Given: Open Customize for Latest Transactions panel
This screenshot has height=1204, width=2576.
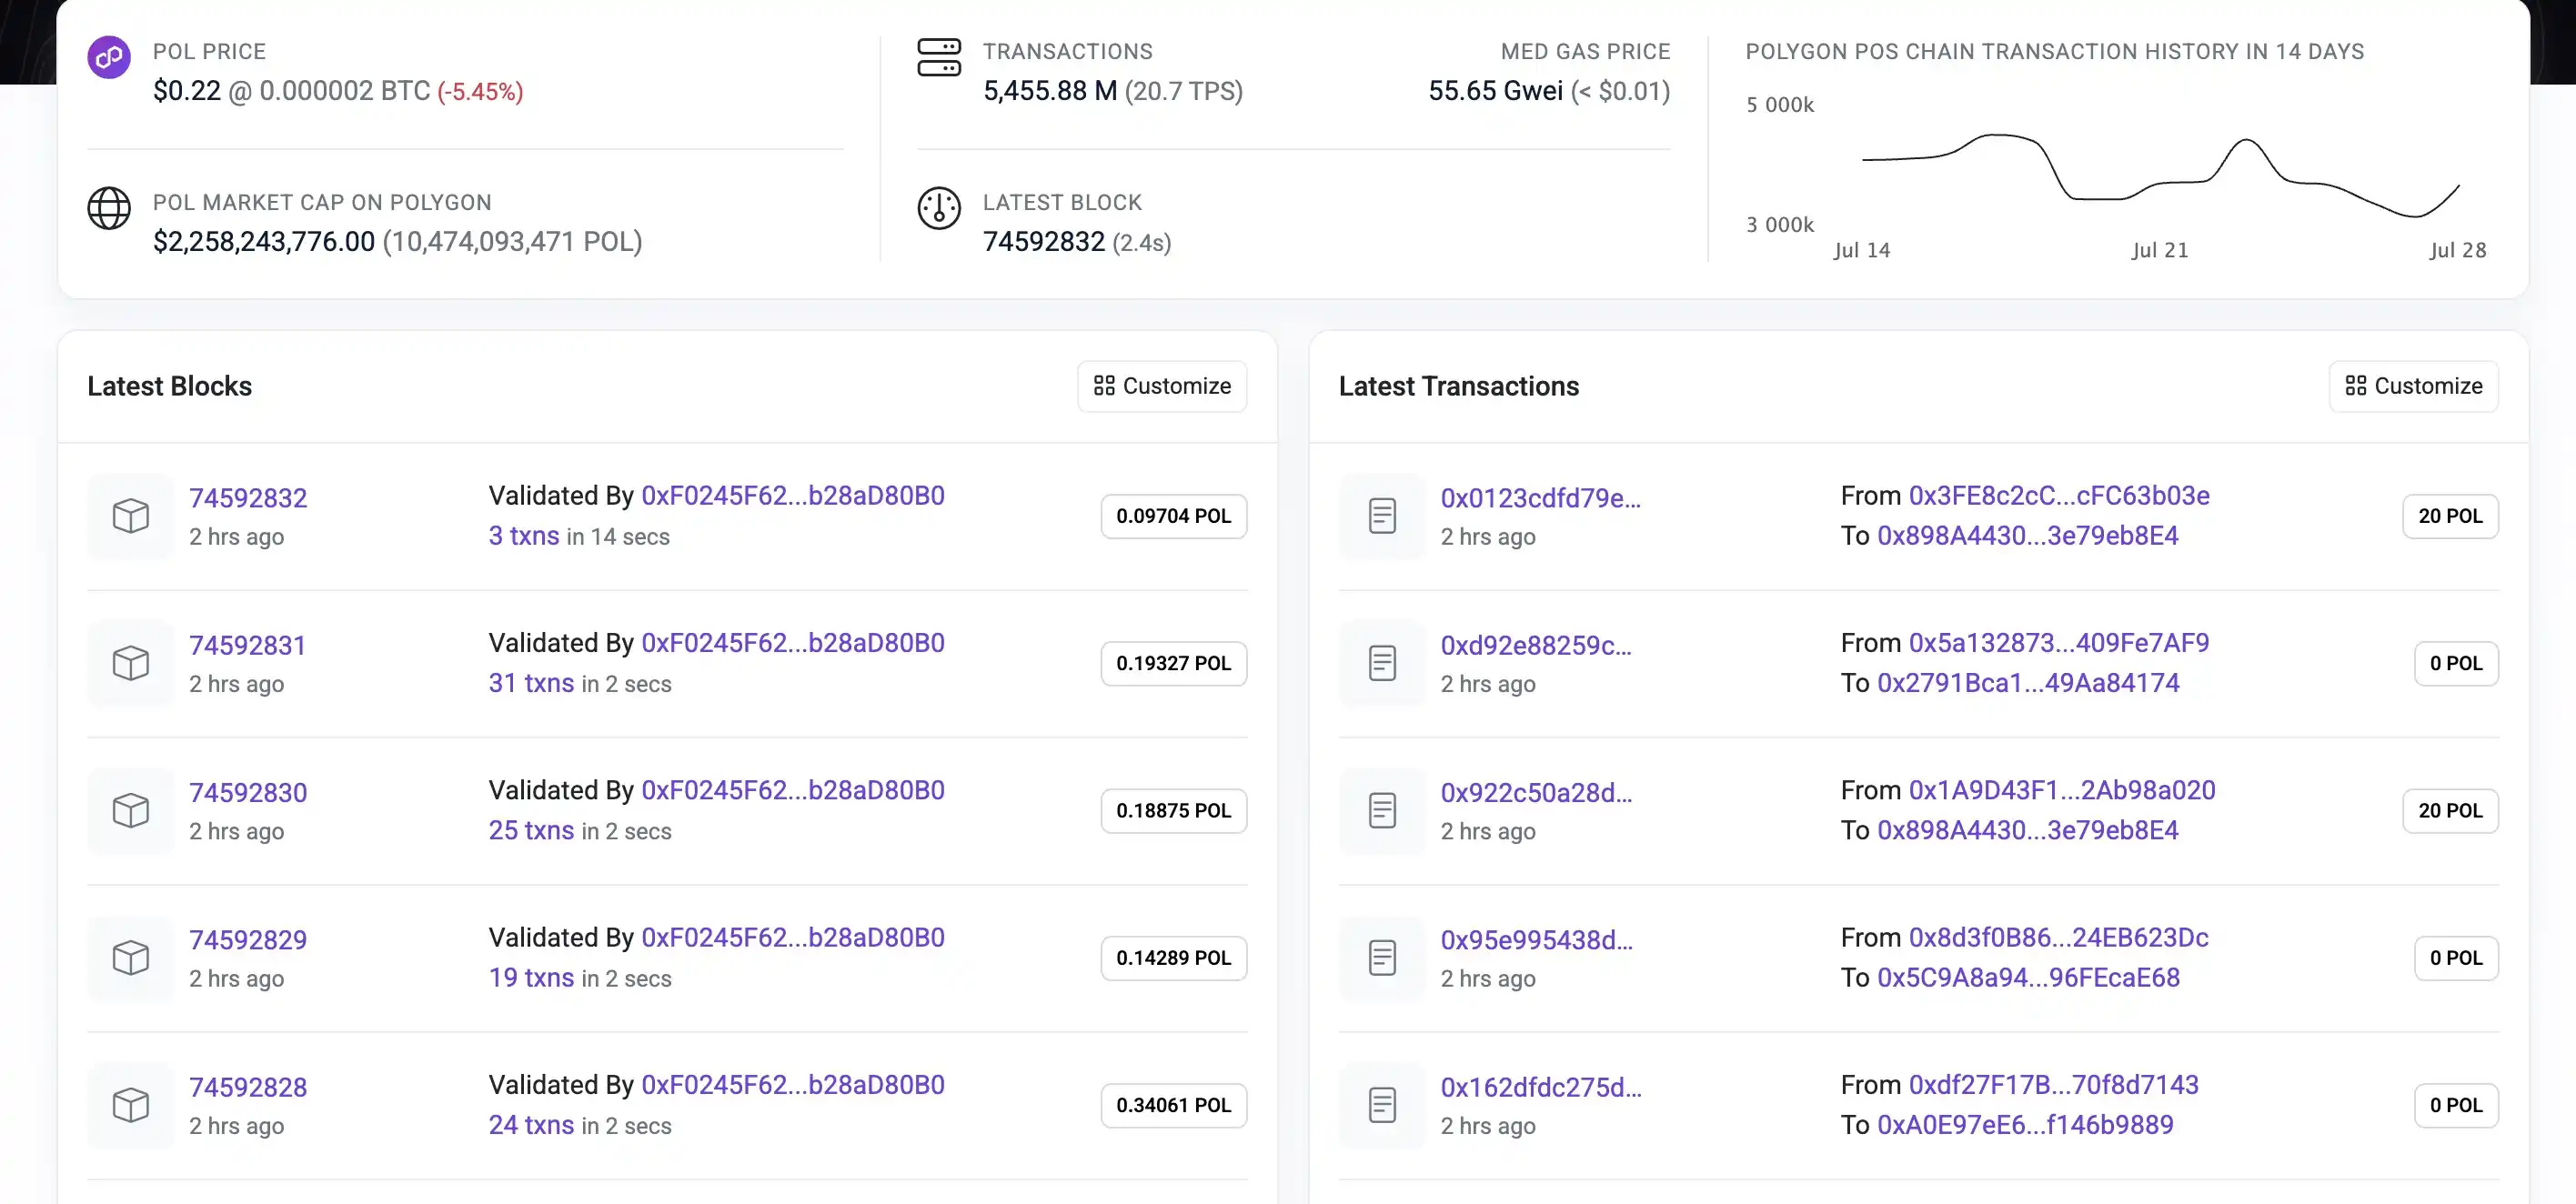Looking at the screenshot, I should [x=2413, y=386].
